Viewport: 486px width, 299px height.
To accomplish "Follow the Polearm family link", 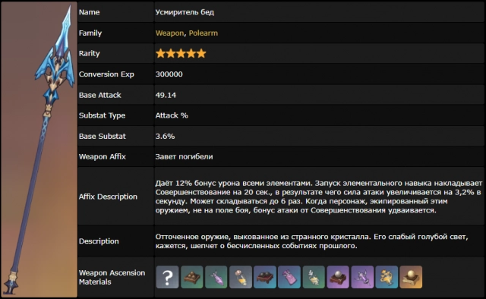I will pos(204,33).
